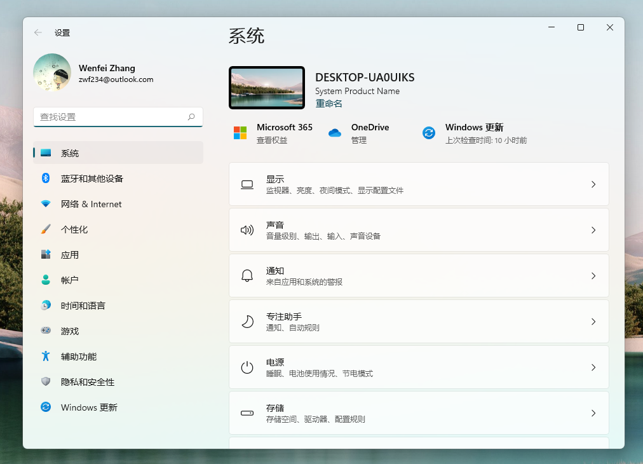Click the System Product Name text

[357, 91]
